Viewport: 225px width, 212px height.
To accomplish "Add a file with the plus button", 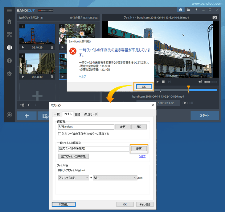I will coord(27,116).
